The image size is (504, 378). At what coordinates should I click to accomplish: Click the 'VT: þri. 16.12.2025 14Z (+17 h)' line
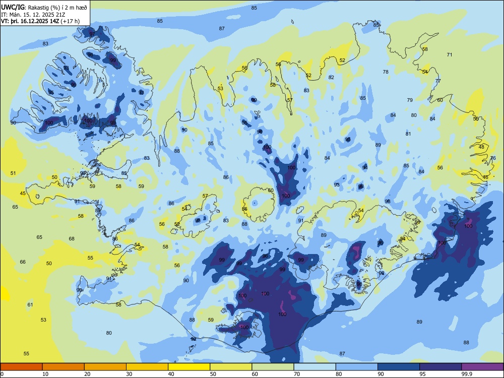click(40, 21)
